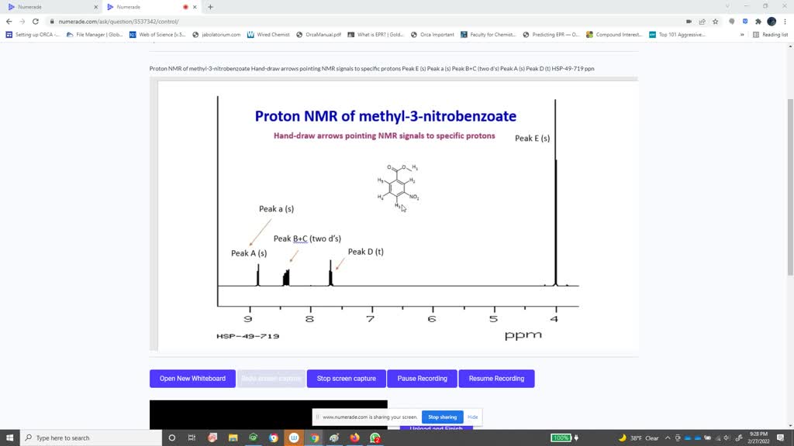Click the blue shield extension icon
Screen dimensions: 794x446
pos(744,22)
